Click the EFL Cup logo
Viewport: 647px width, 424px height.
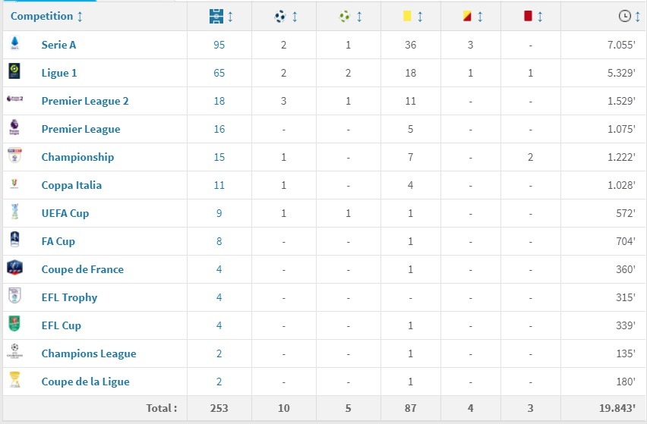click(x=14, y=325)
